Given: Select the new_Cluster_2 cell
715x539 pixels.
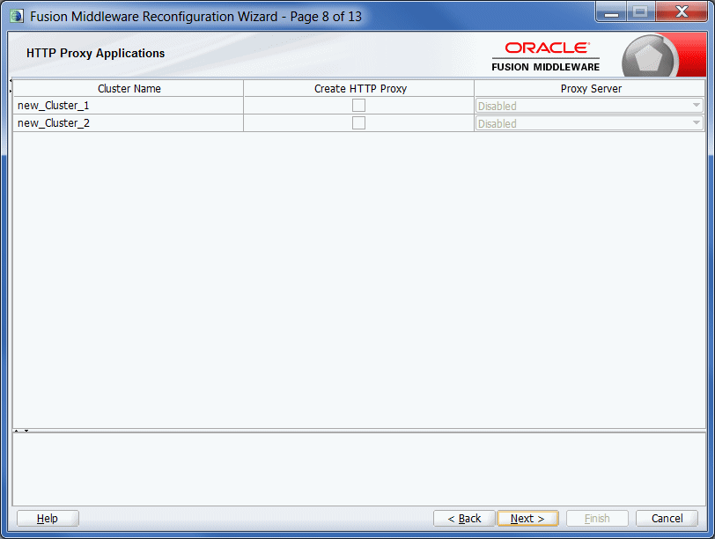Looking at the screenshot, I should point(129,123).
